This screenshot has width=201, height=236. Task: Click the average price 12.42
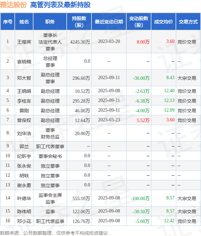[169, 221]
